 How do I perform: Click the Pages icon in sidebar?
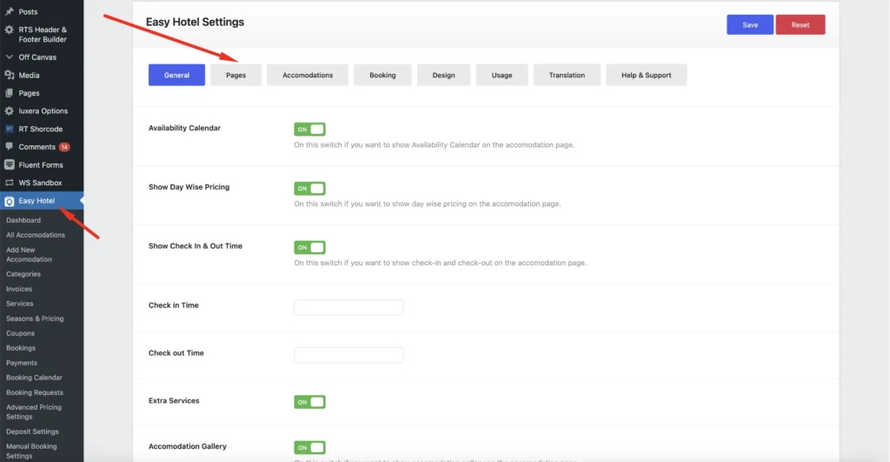[9, 92]
